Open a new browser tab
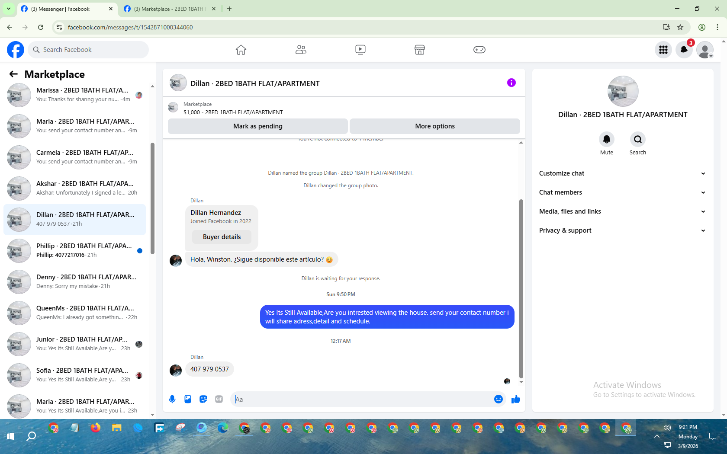The height and width of the screenshot is (454, 727). tap(229, 9)
